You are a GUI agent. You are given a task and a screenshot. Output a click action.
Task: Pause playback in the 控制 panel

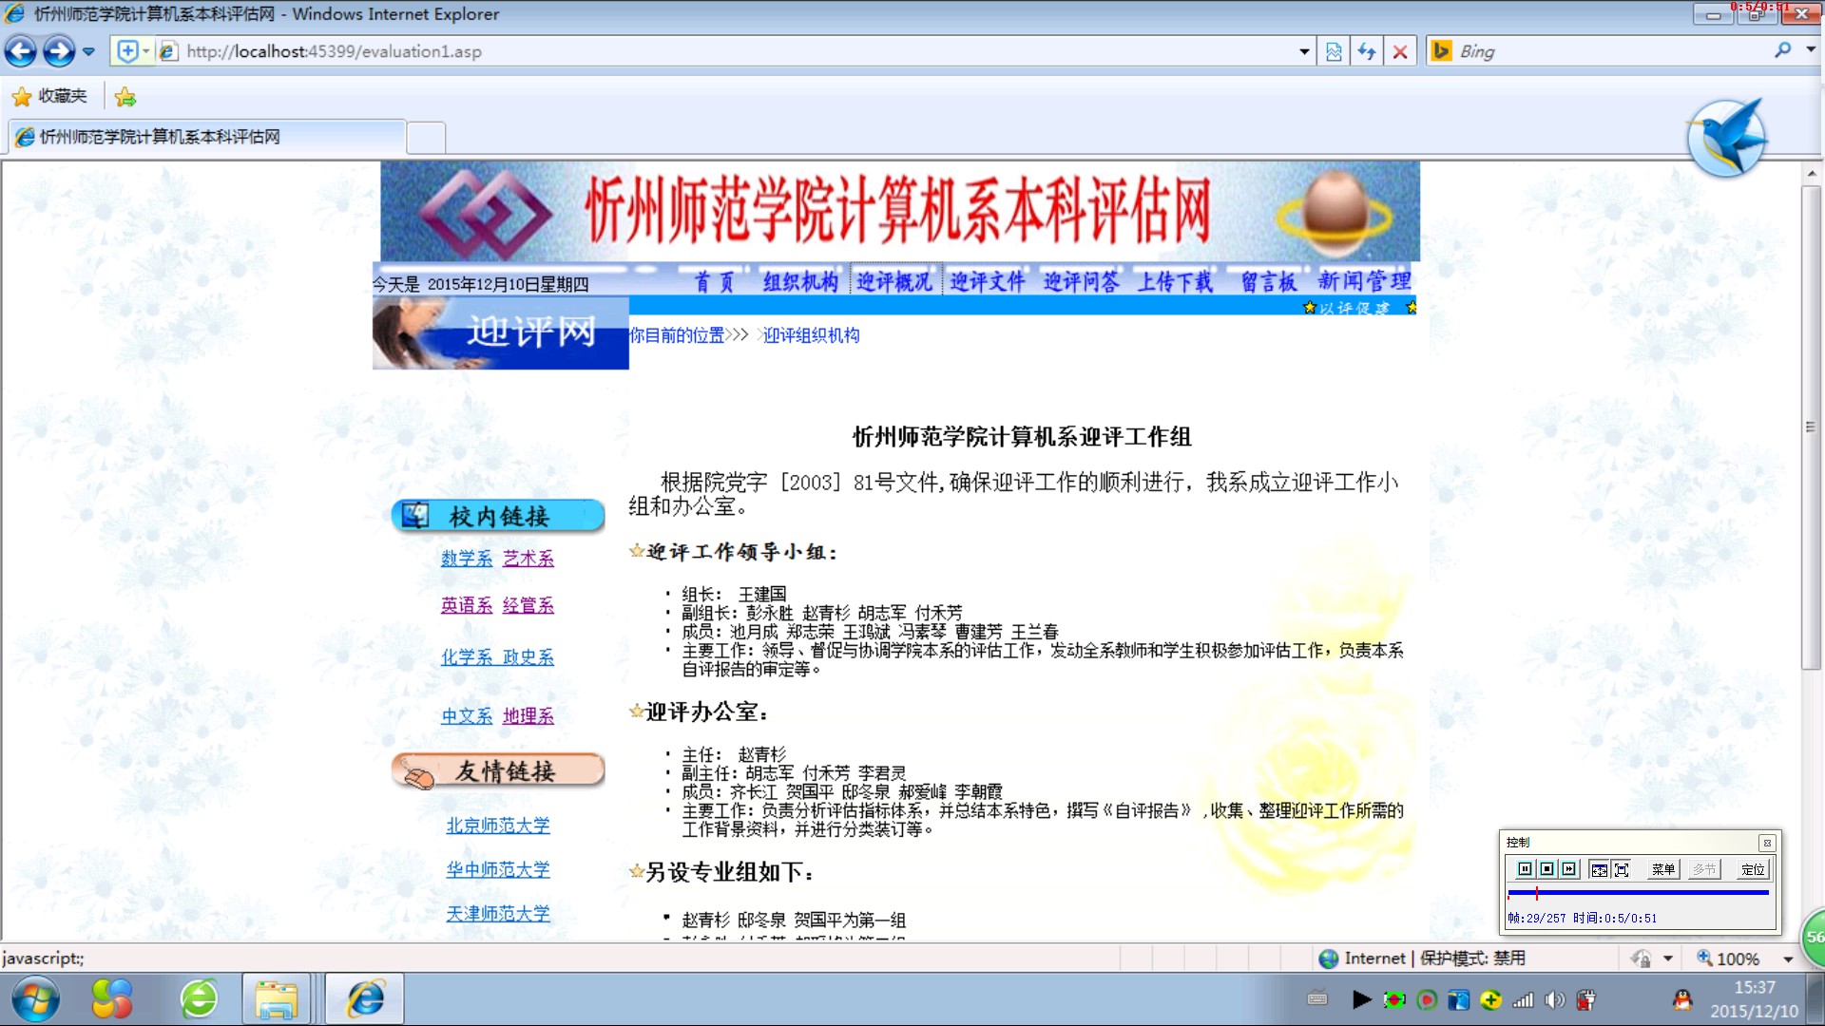1525,869
